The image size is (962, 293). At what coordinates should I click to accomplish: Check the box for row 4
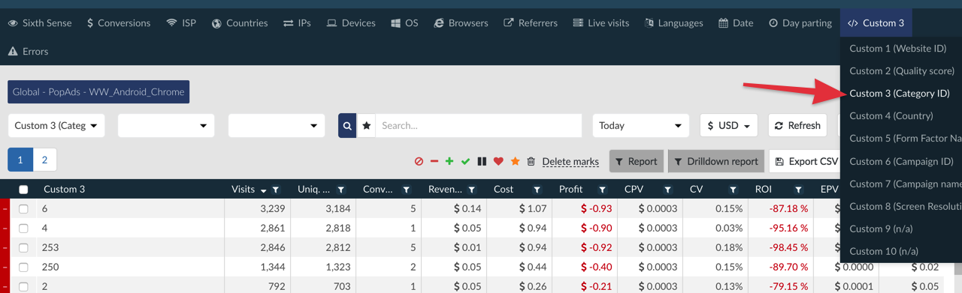(x=23, y=229)
